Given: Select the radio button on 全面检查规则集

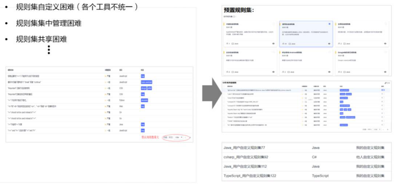Looking at the screenshot, I should 385,23.
